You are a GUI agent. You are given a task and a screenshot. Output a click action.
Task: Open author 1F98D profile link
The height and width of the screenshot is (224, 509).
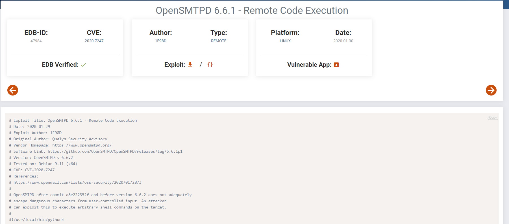coord(161,41)
